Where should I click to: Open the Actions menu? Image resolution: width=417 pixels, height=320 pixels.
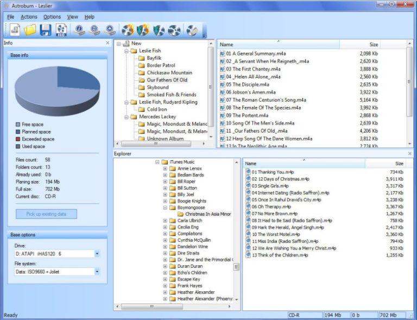click(29, 17)
